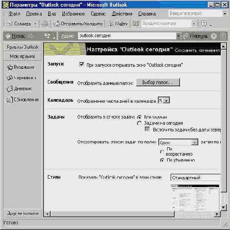Screen dimensions: 230x230
Task: Click the Outlook Today icon by Address
Action: (47, 36)
